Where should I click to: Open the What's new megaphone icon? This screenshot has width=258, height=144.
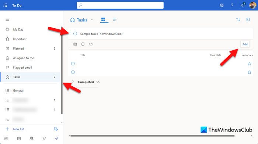point(243,5)
